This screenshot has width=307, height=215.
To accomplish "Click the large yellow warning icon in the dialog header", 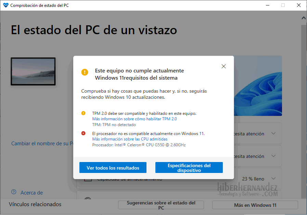I will 85,72.
